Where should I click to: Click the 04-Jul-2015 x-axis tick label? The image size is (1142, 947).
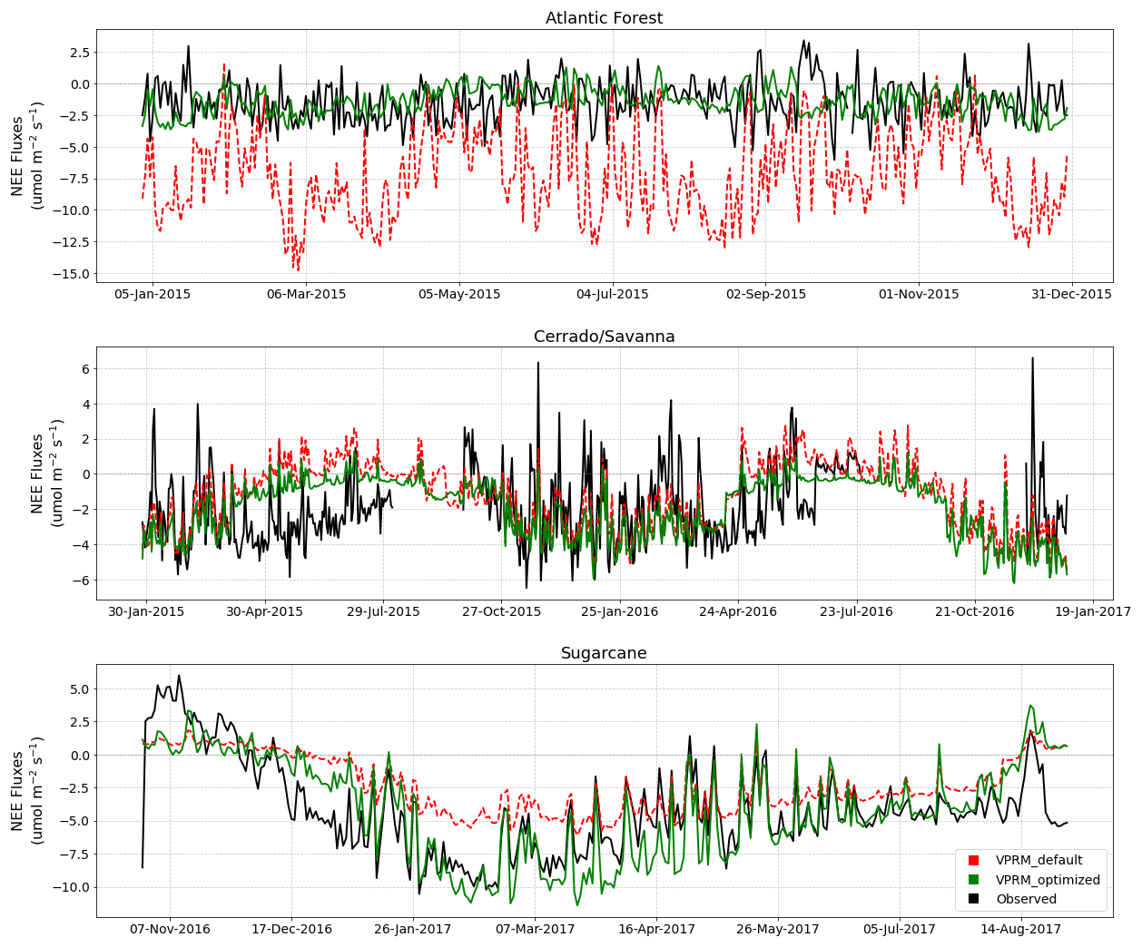pyautogui.click(x=612, y=294)
